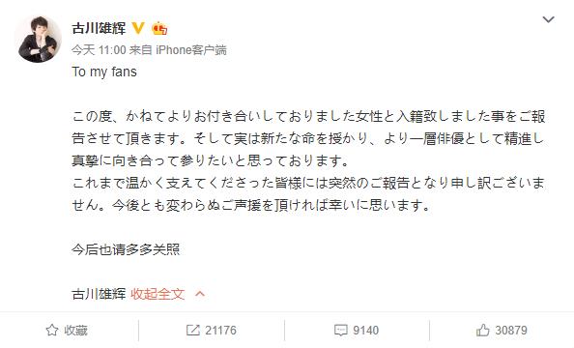574x348 pixels.
Task: Click the comment count 9140
Action: tap(365, 330)
